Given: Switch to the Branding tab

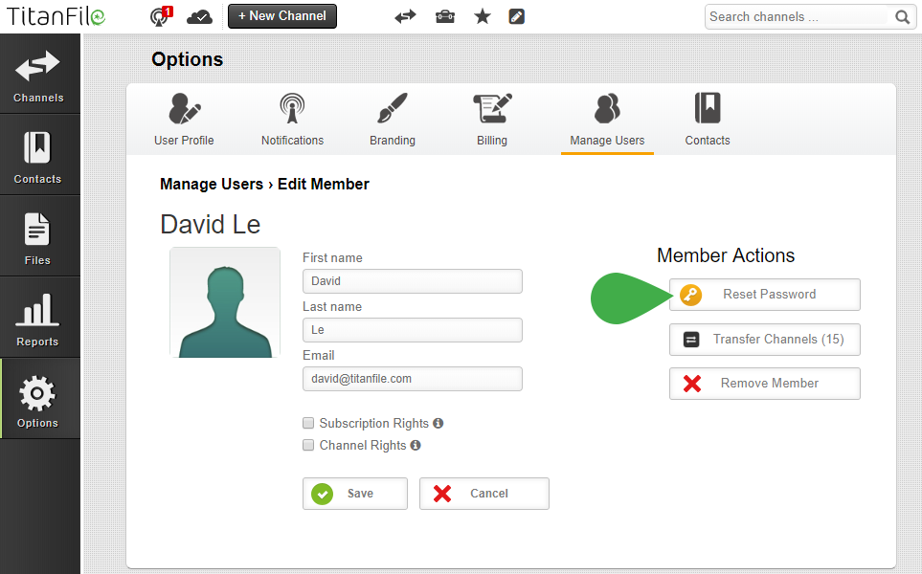Looking at the screenshot, I should pos(393,121).
